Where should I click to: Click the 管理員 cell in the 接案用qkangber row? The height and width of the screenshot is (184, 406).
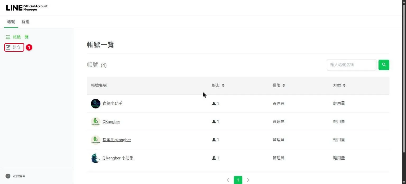point(278,140)
